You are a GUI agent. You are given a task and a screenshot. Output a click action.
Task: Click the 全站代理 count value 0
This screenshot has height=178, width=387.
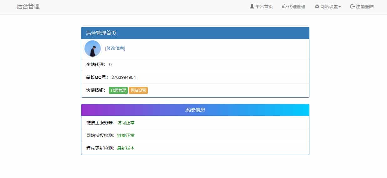pyautogui.click(x=110, y=64)
